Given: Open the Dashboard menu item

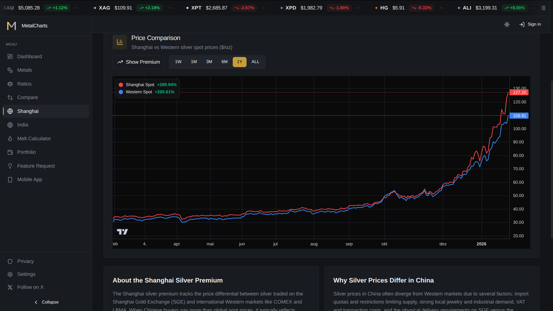Looking at the screenshot, I should pyautogui.click(x=29, y=57).
